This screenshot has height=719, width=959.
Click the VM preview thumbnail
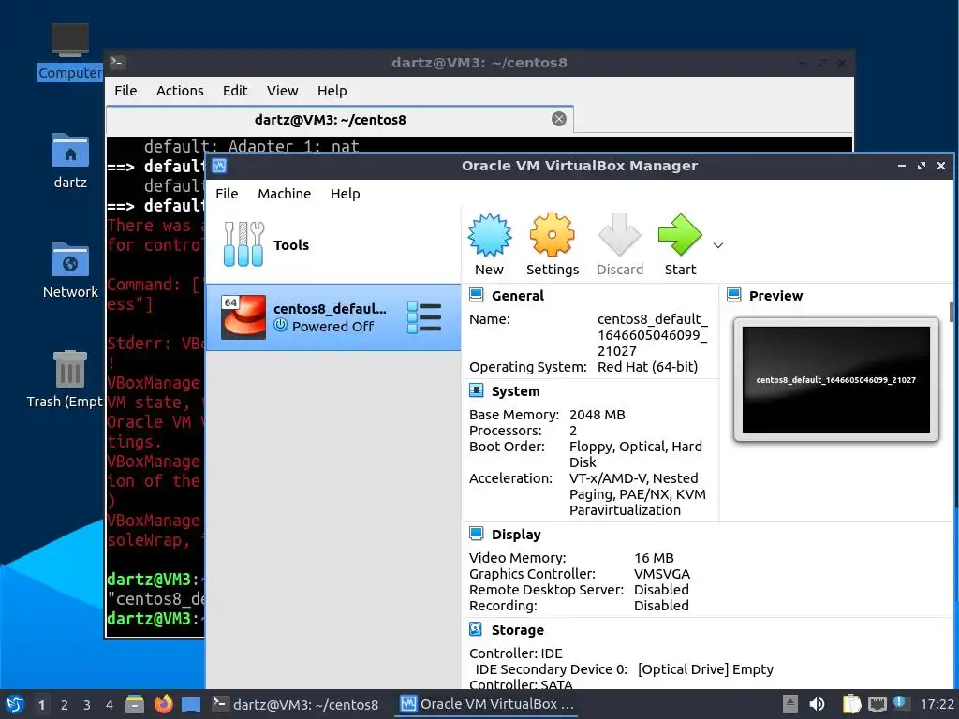[x=836, y=380]
